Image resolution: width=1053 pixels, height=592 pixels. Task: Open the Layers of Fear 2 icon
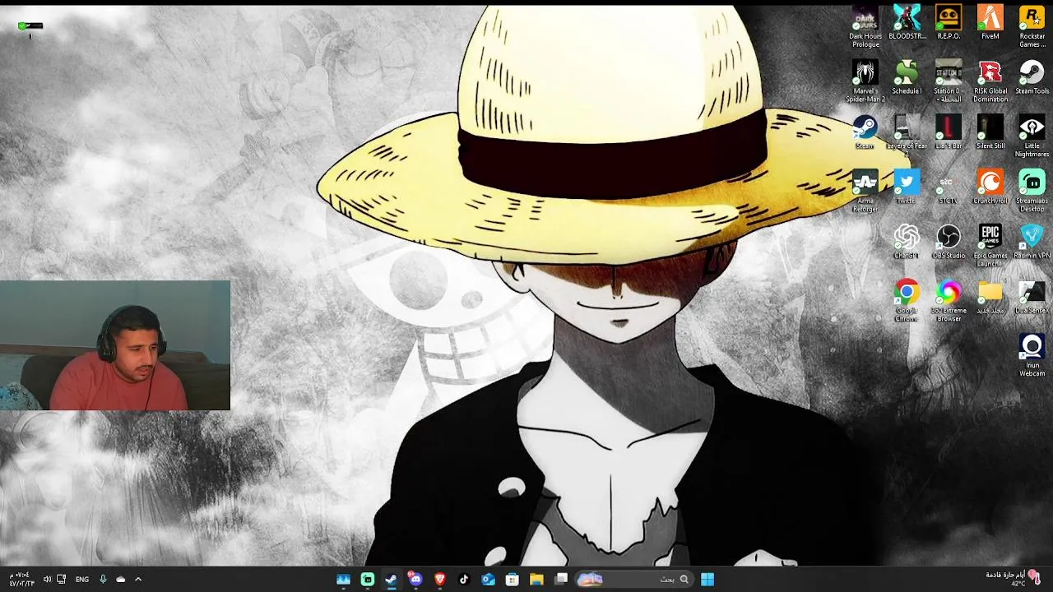(907, 136)
